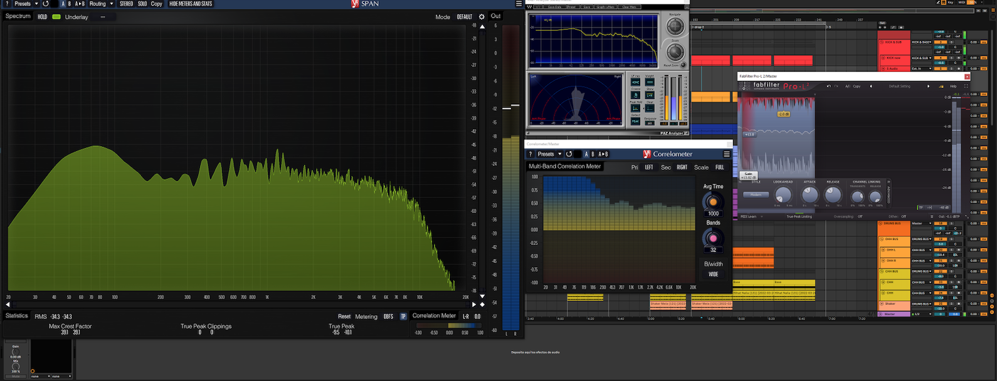Click Correlometer reload preset arrow icon
Screen dimensions: 997x381
tap(569, 154)
